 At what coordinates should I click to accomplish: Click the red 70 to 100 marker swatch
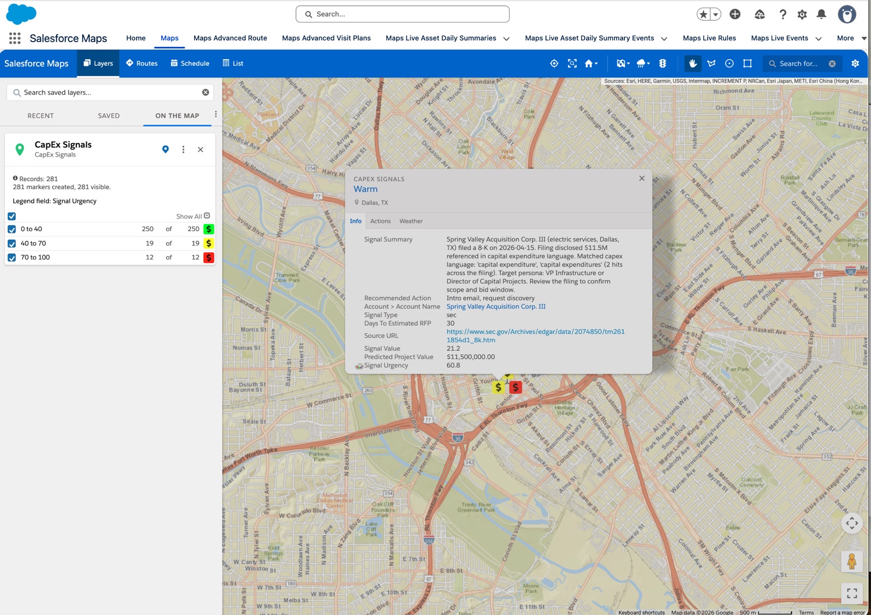208,258
